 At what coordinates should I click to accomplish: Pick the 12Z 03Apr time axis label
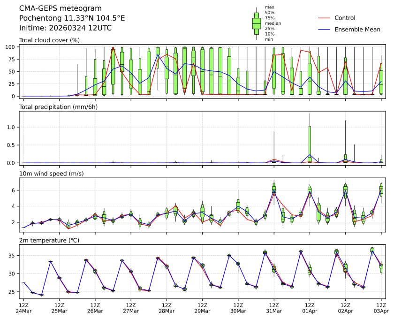(x=381, y=307)
